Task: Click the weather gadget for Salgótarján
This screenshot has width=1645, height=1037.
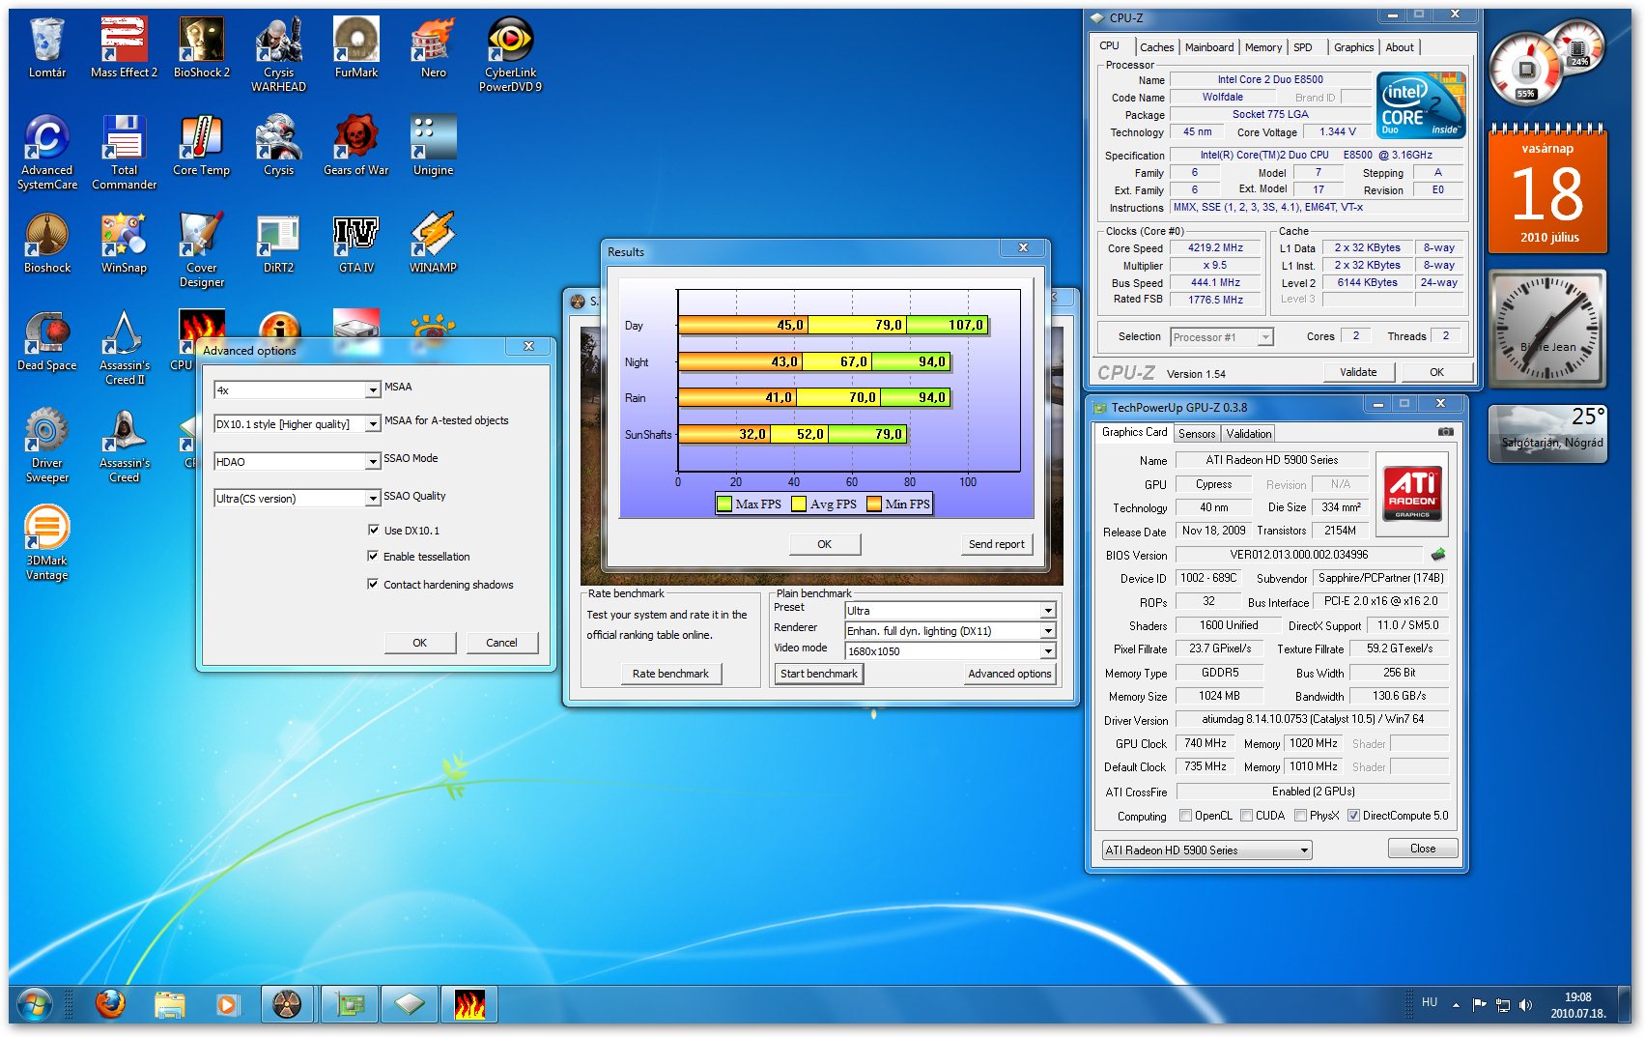Action: click(x=1548, y=432)
